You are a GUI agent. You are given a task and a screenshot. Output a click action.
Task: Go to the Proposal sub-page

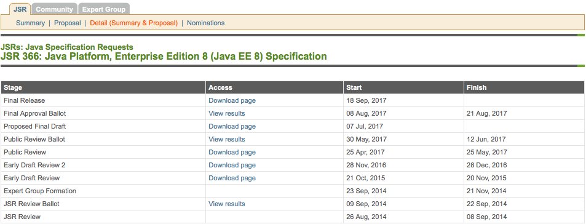coord(67,23)
